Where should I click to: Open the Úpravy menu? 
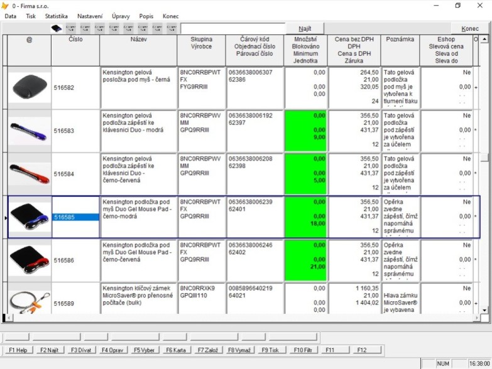(x=121, y=16)
